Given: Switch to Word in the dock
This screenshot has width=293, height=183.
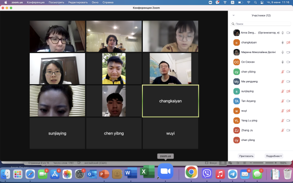Looking at the screenshot, I should 131,173.
